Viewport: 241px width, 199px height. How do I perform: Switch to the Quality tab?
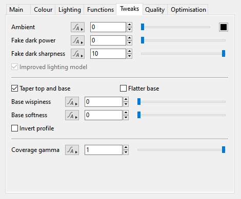[155, 10]
